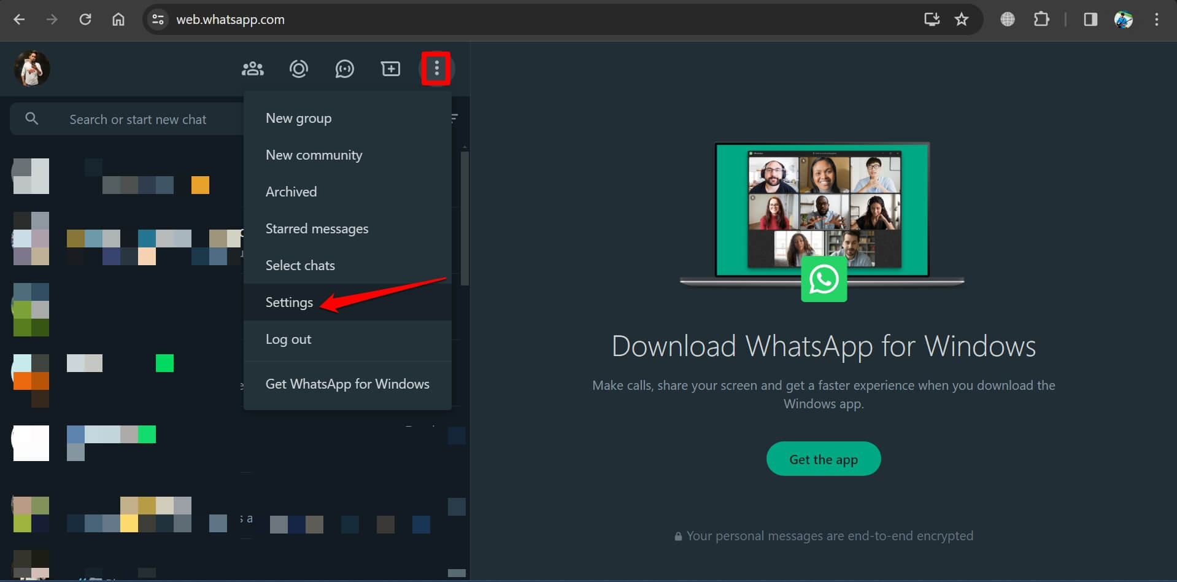The width and height of the screenshot is (1177, 582).
Task: Click the WhatsApp logo on laptop illustration
Action: tap(824, 279)
